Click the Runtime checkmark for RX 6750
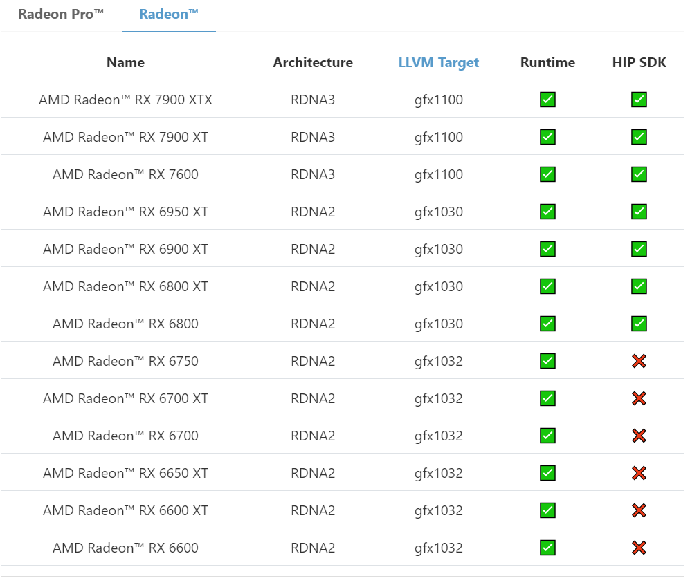Image resolution: width=699 pixels, height=585 pixels. [x=548, y=362]
